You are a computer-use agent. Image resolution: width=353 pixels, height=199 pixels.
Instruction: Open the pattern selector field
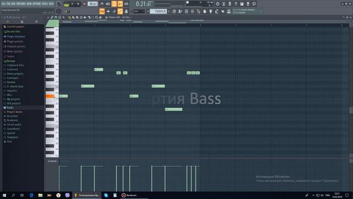(x=158, y=11)
